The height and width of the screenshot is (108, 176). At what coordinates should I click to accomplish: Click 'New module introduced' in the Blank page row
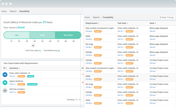pyautogui.click(x=100, y=28)
